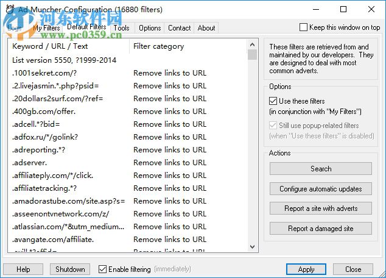The width and height of the screenshot is (386, 278).
Task: Apply the configuration changes
Action: click(x=306, y=269)
